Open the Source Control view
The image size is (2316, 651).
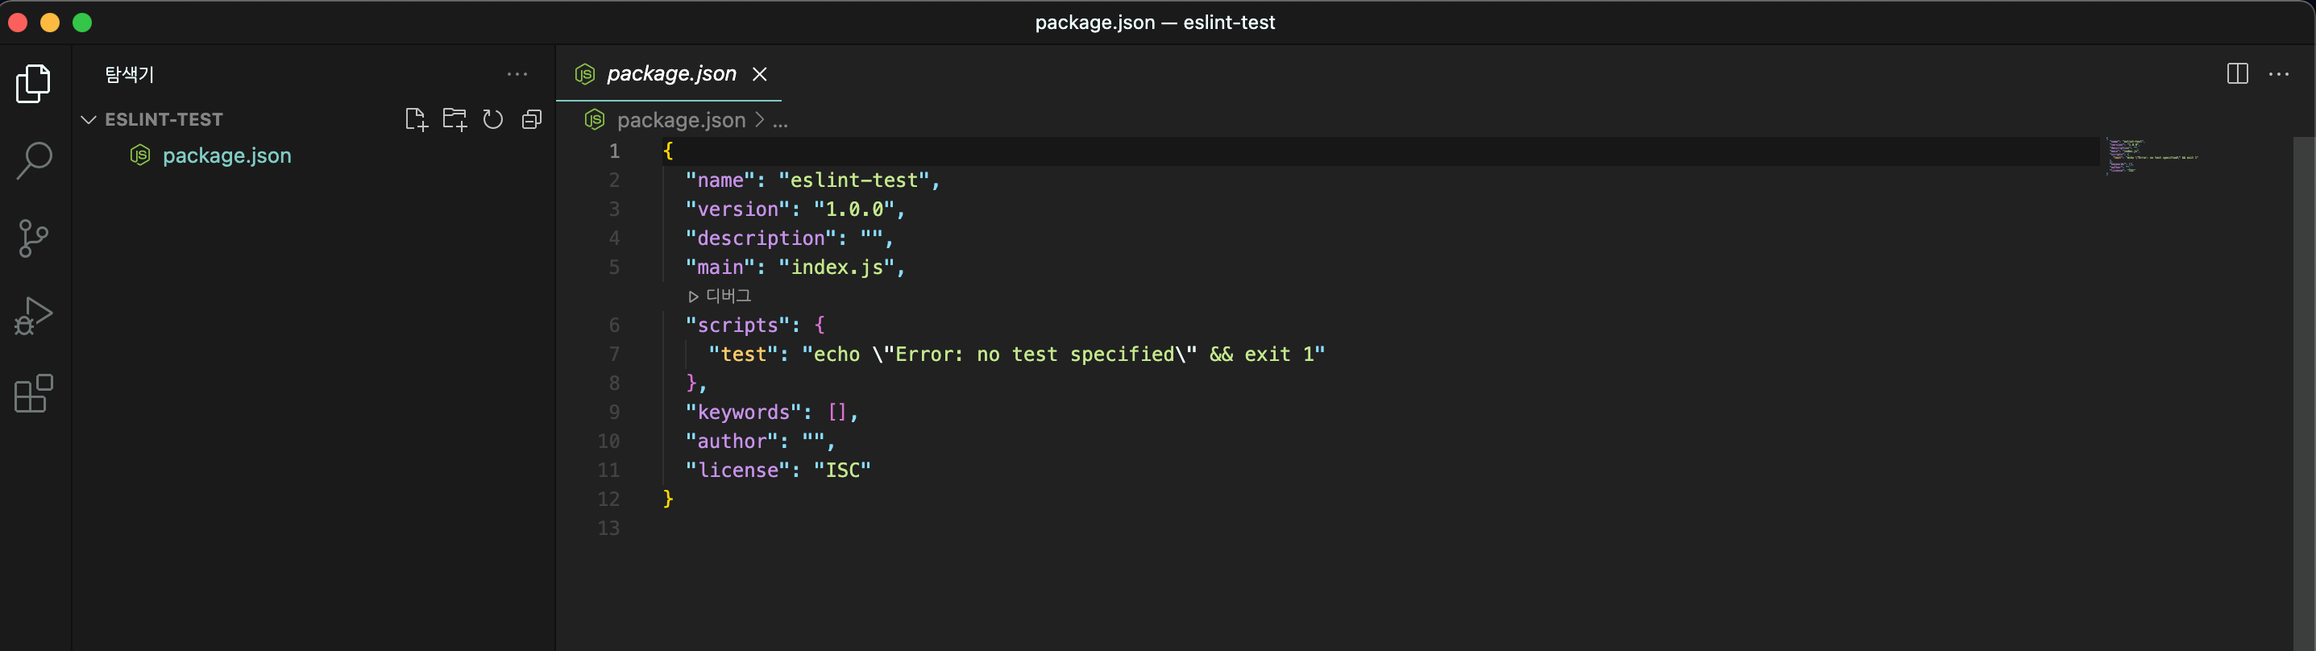(x=33, y=238)
